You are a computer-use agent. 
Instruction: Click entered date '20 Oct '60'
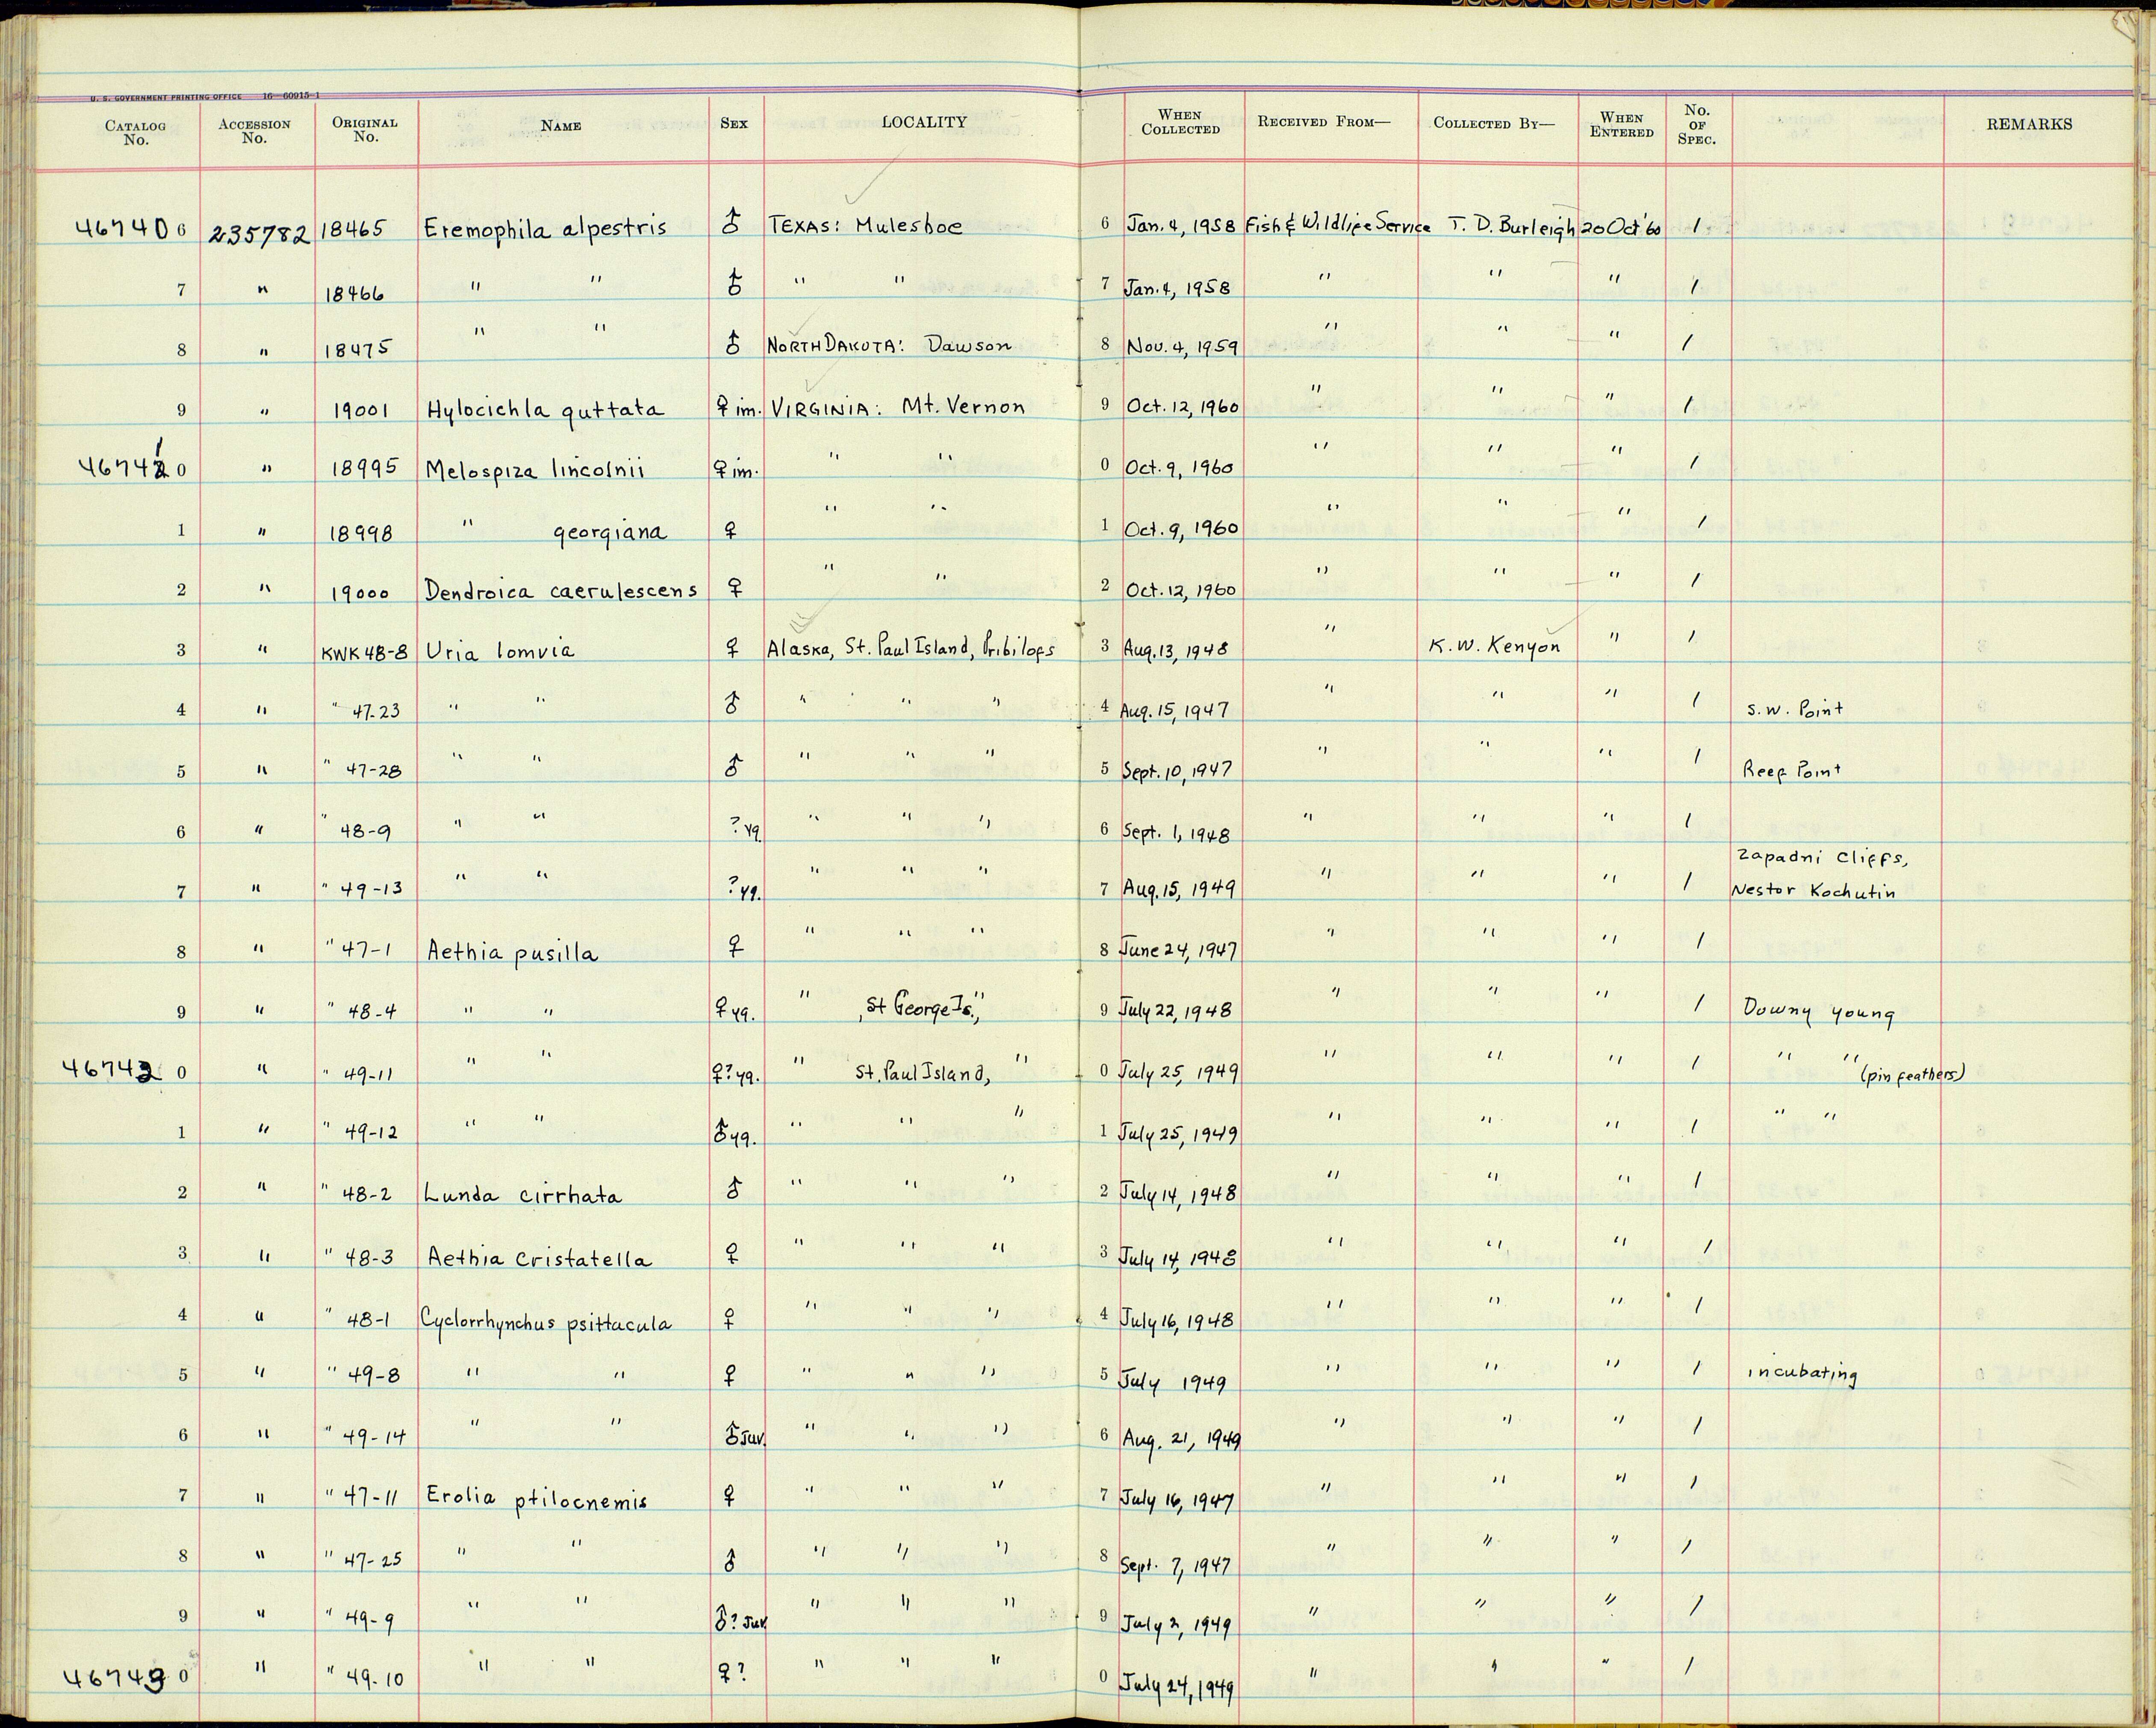point(1621,228)
